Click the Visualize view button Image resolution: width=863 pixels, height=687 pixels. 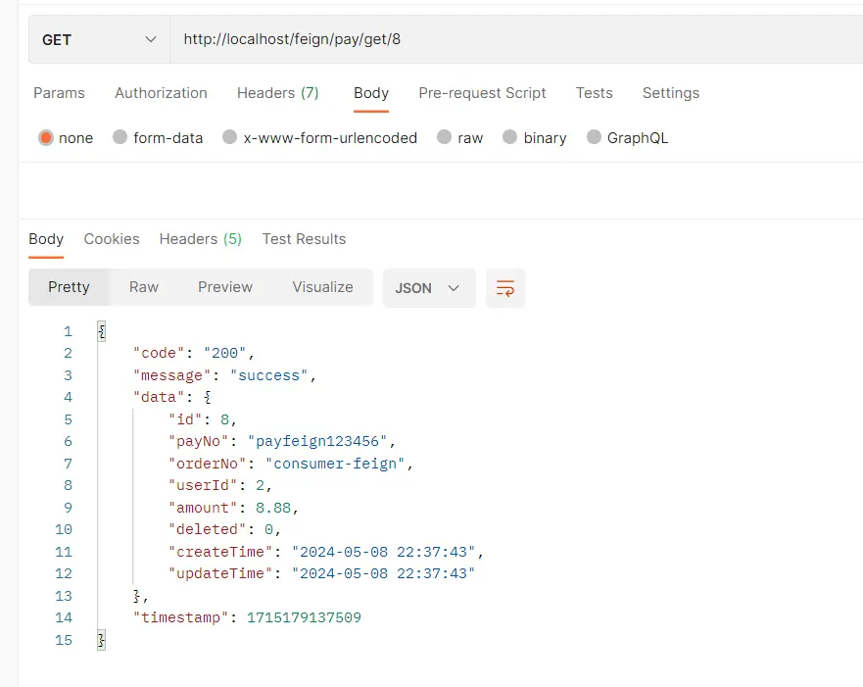tap(322, 287)
